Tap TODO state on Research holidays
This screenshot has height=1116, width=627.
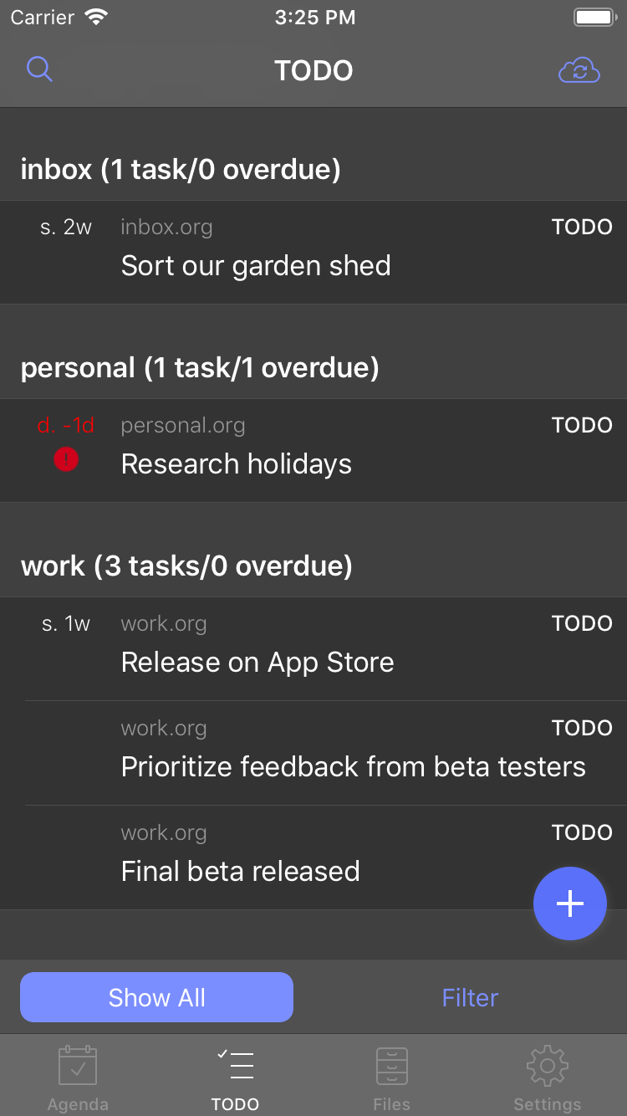click(x=582, y=425)
